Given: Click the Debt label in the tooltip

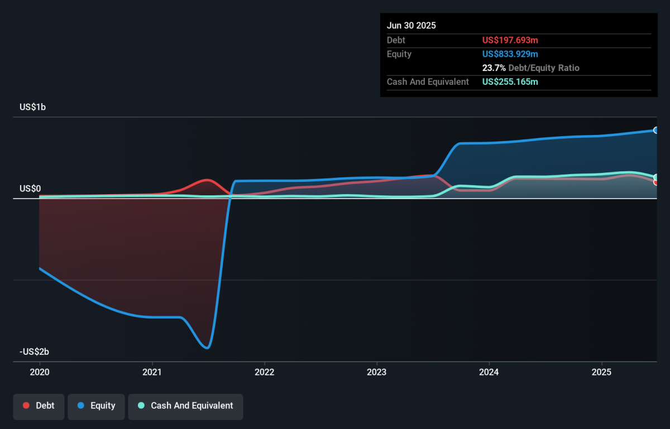Looking at the screenshot, I should coord(396,40).
